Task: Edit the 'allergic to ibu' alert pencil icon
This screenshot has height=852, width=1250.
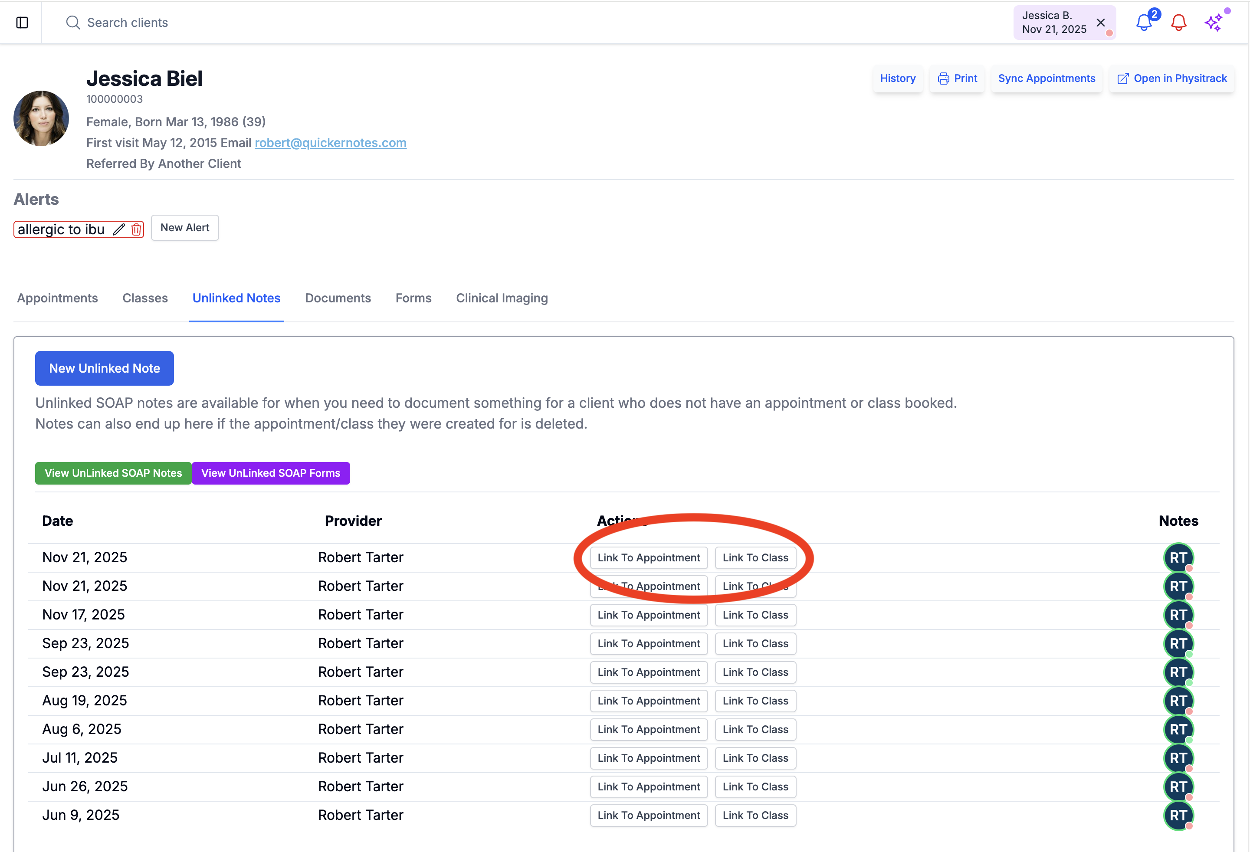Action: [x=119, y=229]
